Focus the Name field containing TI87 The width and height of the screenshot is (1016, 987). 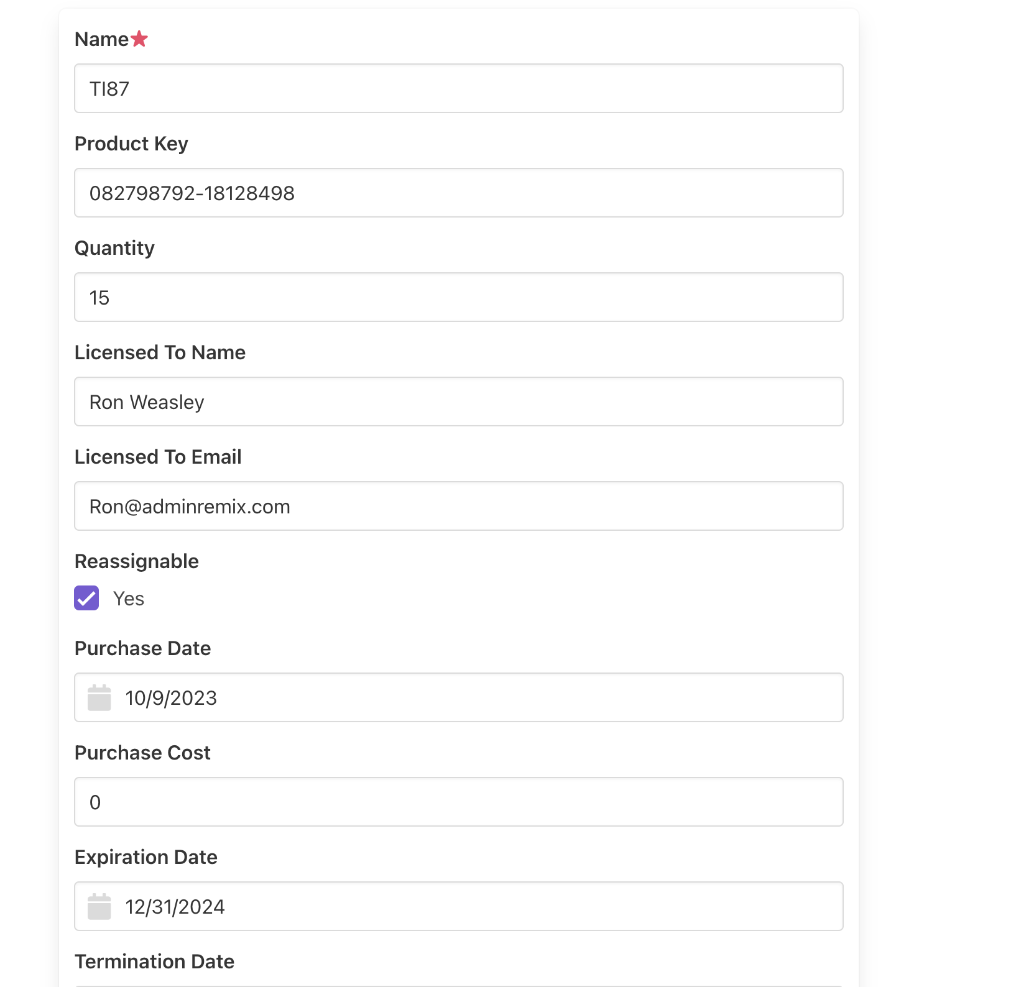tap(458, 88)
